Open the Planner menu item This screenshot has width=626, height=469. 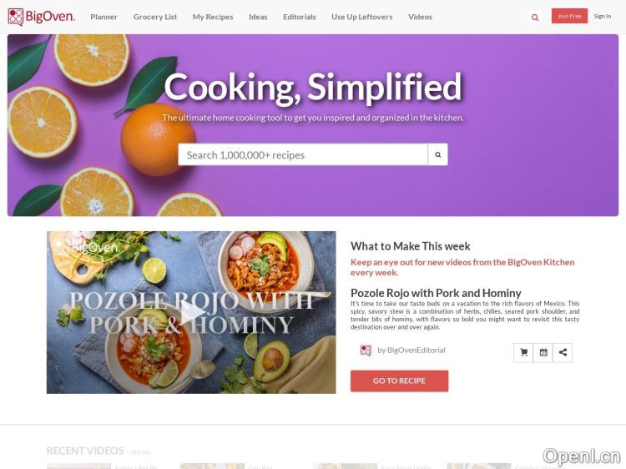(x=103, y=17)
